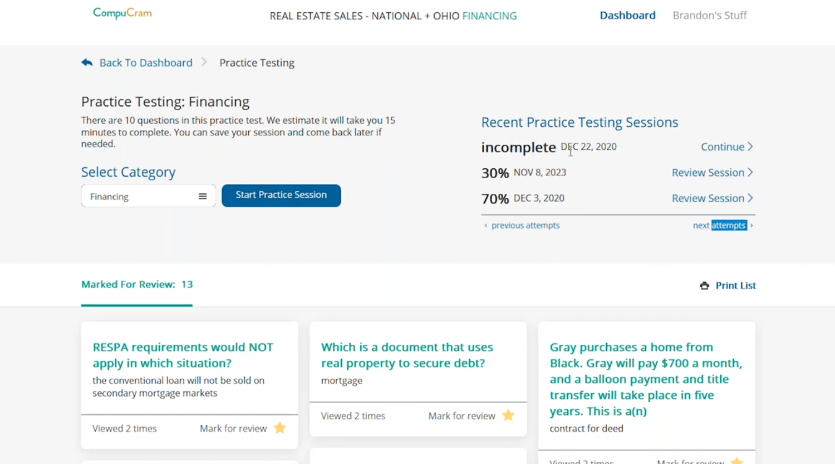
Task: Toggle Mark for review star on the mortgage question card
Action: point(508,416)
